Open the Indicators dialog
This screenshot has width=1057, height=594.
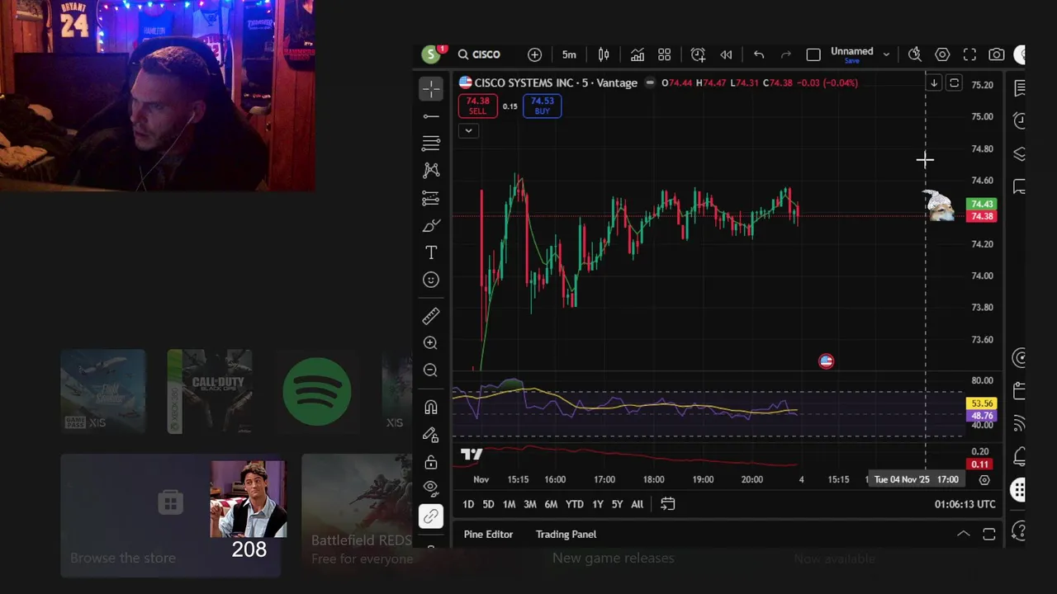click(x=638, y=54)
